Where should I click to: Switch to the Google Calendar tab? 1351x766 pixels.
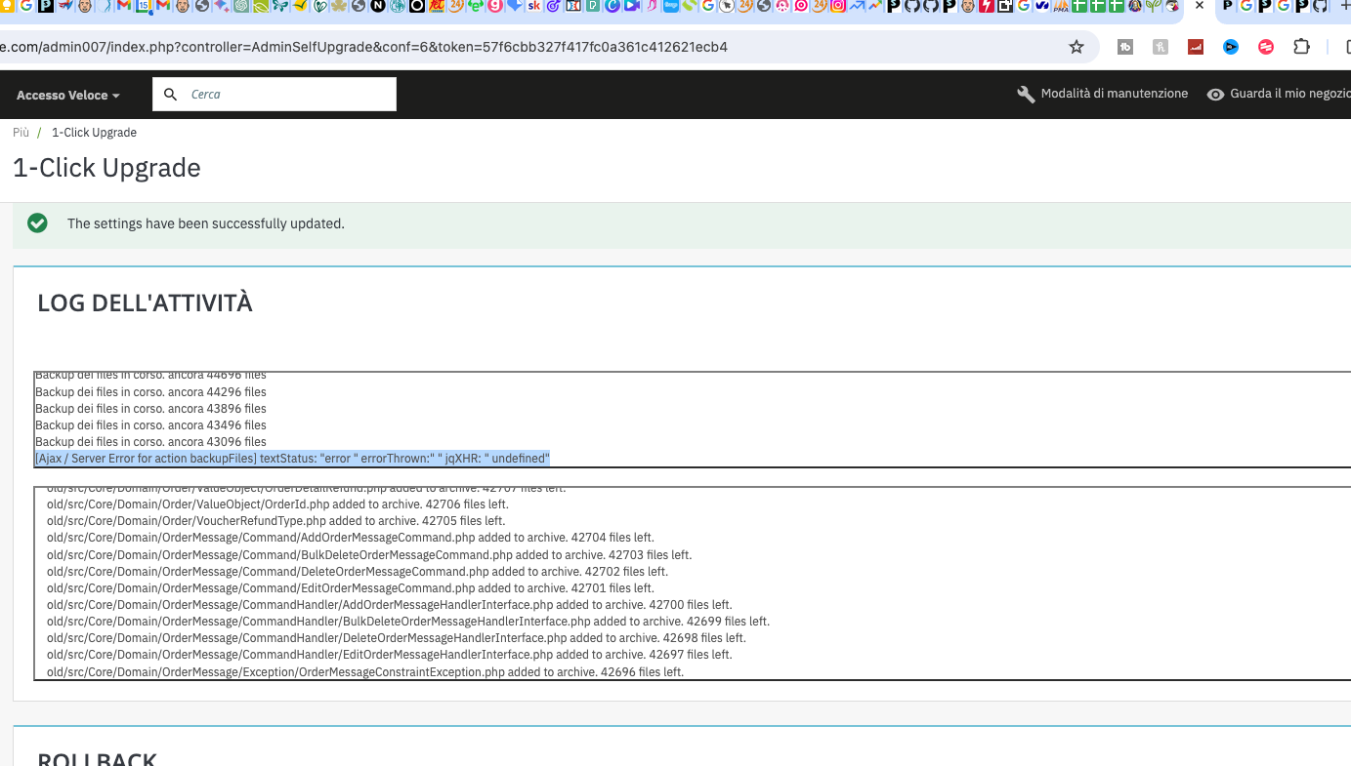point(144,6)
